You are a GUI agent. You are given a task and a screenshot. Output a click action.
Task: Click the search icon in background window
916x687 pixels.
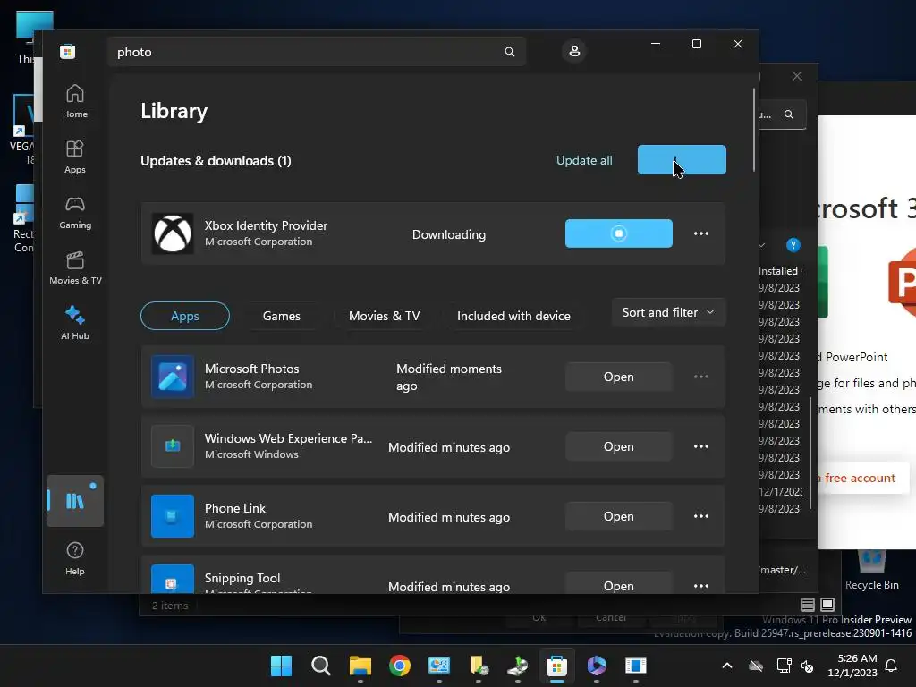(789, 114)
